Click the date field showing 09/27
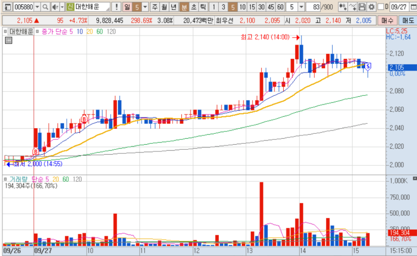This screenshot has height=256, width=417. 399,7
